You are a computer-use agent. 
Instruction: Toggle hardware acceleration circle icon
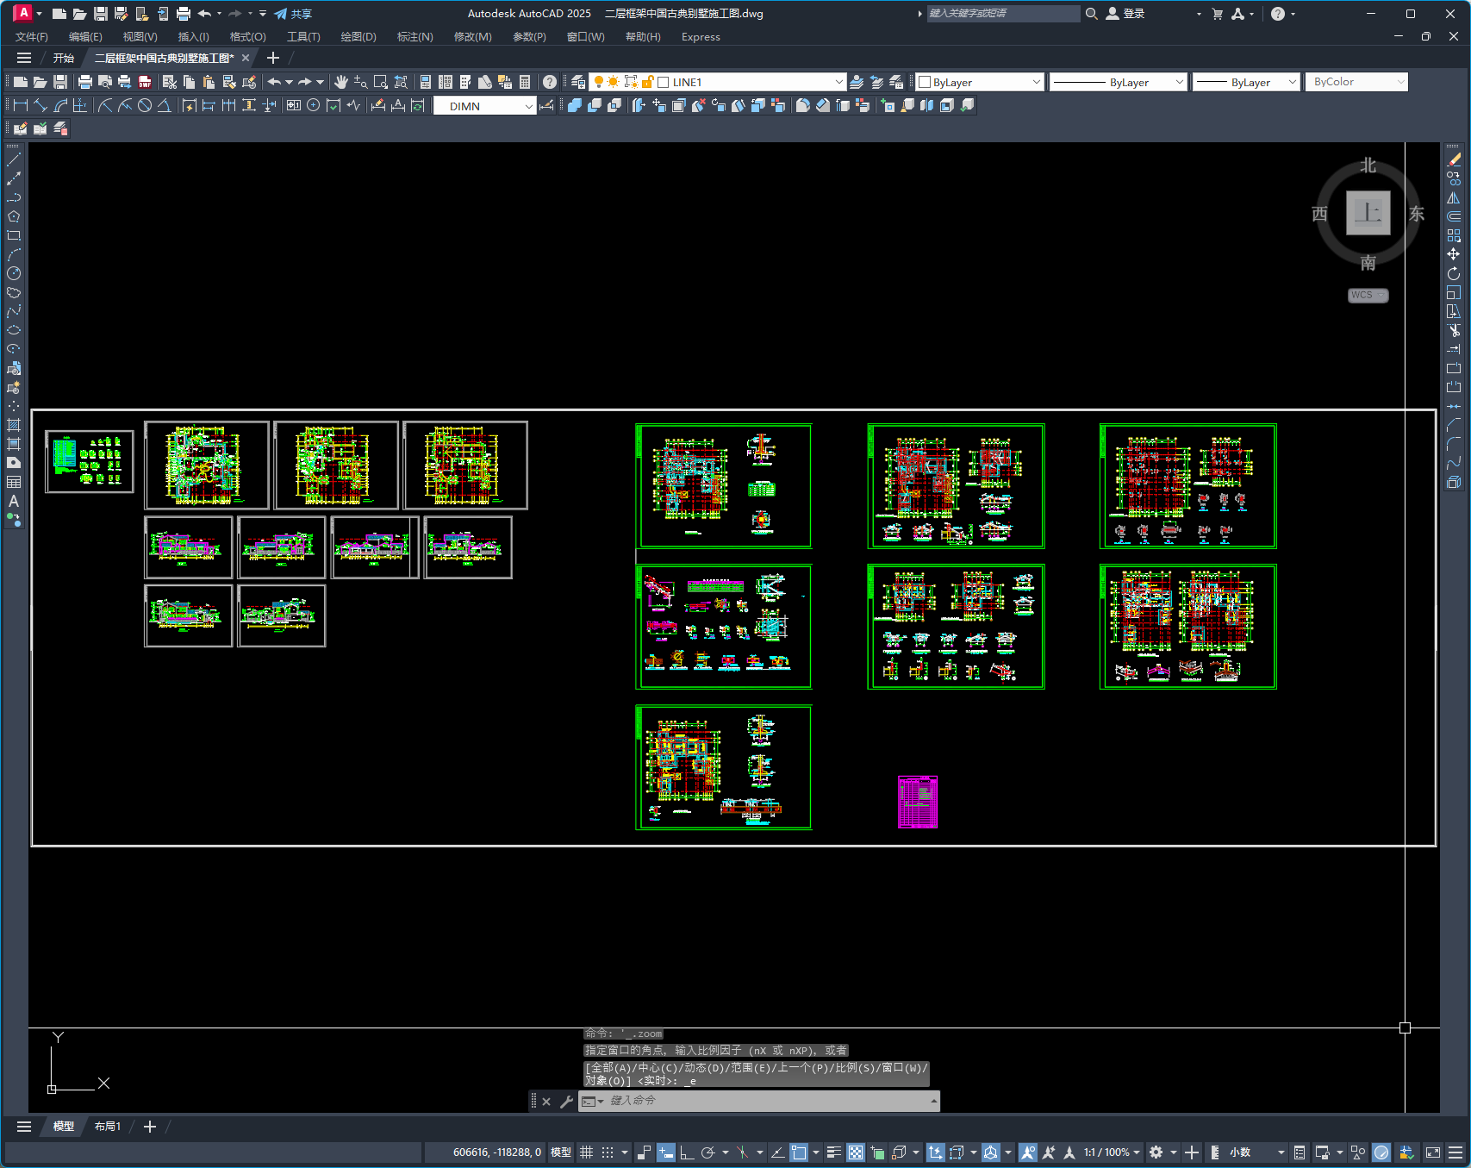coord(1381,1152)
